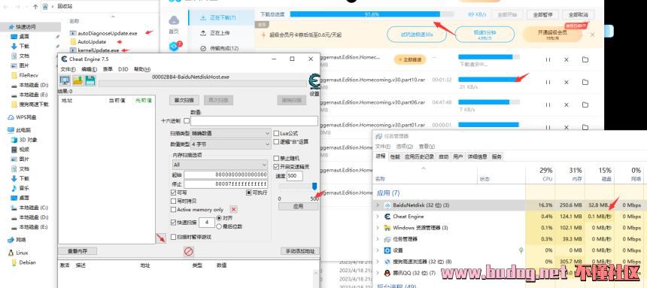Open the 扫描类型 dropdown
This screenshot has width=647, height=288.
click(231, 133)
